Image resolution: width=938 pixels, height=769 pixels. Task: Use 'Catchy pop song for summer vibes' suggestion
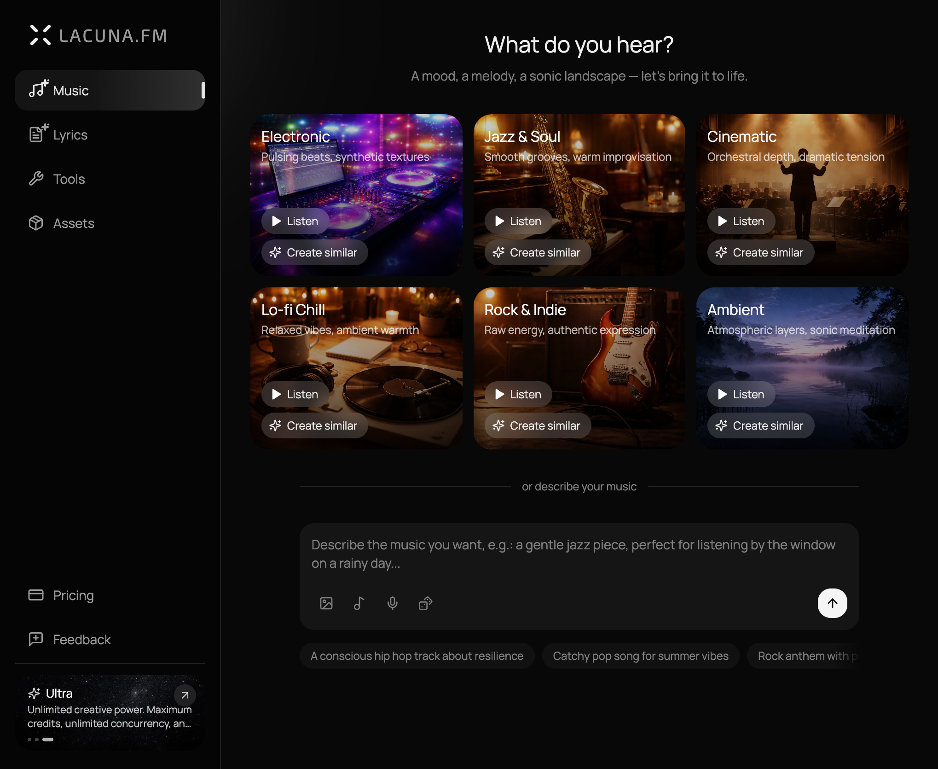click(641, 656)
